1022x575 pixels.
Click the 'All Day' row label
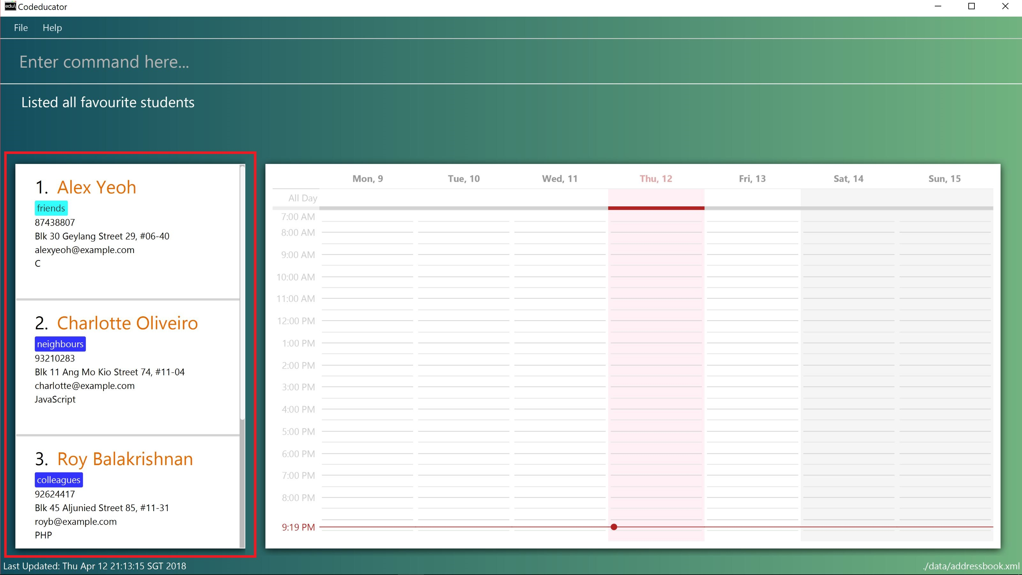303,198
